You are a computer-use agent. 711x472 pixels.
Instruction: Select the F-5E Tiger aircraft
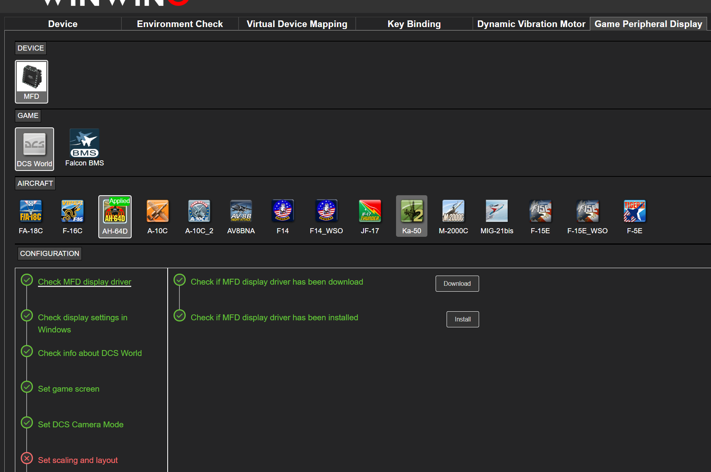pyautogui.click(x=635, y=217)
